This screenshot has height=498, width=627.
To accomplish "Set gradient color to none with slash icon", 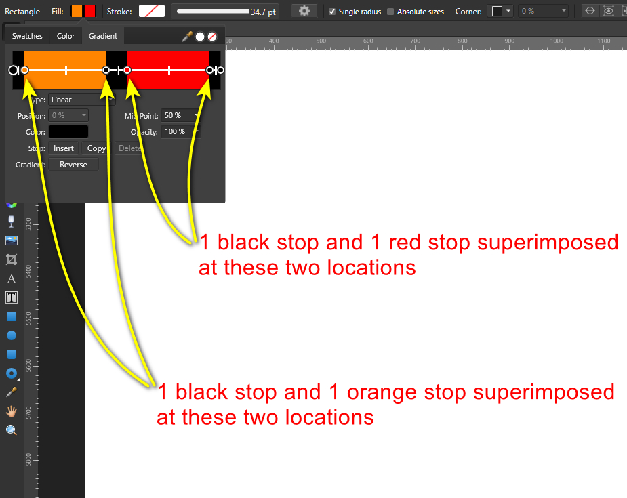I will pos(212,37).
